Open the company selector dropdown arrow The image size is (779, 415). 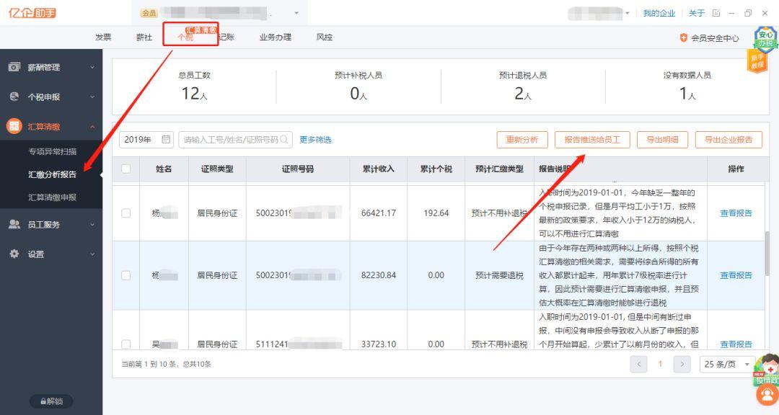pyautogui.click(x=296, y=14)
